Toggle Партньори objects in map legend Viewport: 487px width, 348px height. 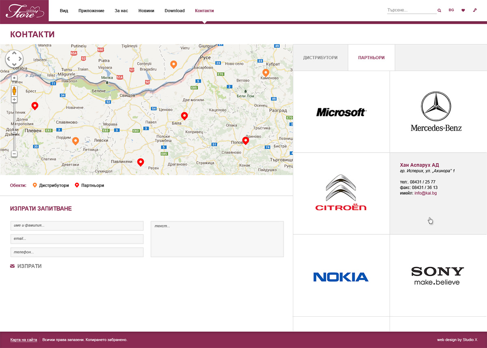coord(89,185)
